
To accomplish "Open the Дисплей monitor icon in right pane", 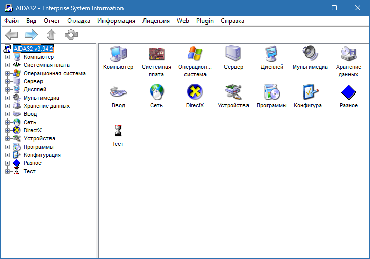I will coord(272,54).
